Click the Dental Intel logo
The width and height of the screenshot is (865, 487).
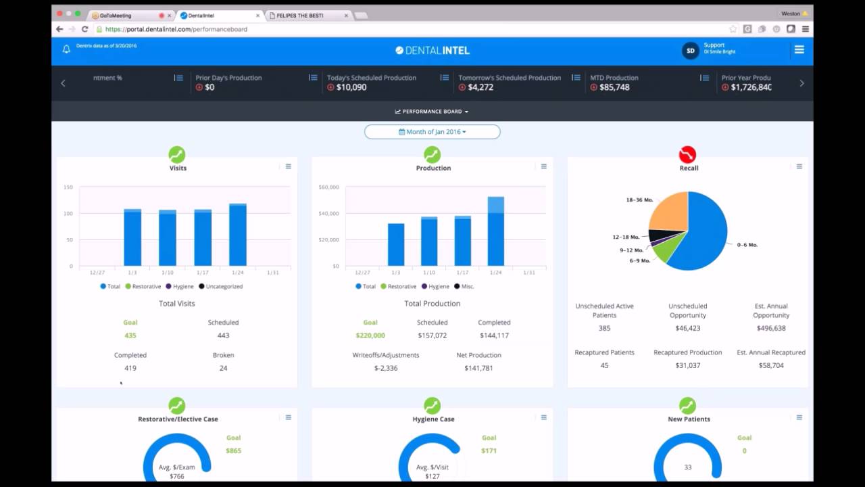tap(432, 50)
